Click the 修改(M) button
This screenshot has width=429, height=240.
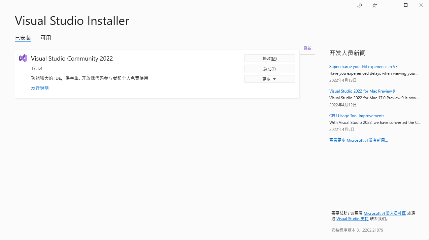coord(269,58)
